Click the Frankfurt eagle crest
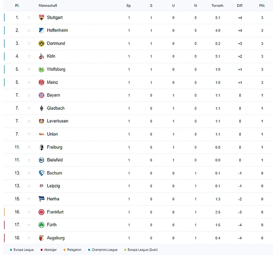 pyautogui.click(x=41, y=212)
